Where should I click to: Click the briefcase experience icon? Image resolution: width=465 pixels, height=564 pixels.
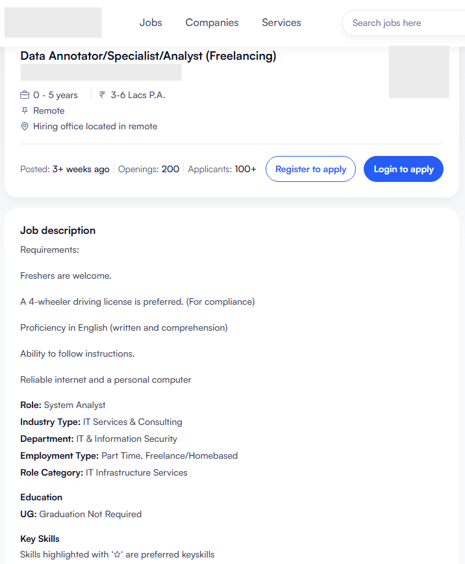tap(25, 95)
